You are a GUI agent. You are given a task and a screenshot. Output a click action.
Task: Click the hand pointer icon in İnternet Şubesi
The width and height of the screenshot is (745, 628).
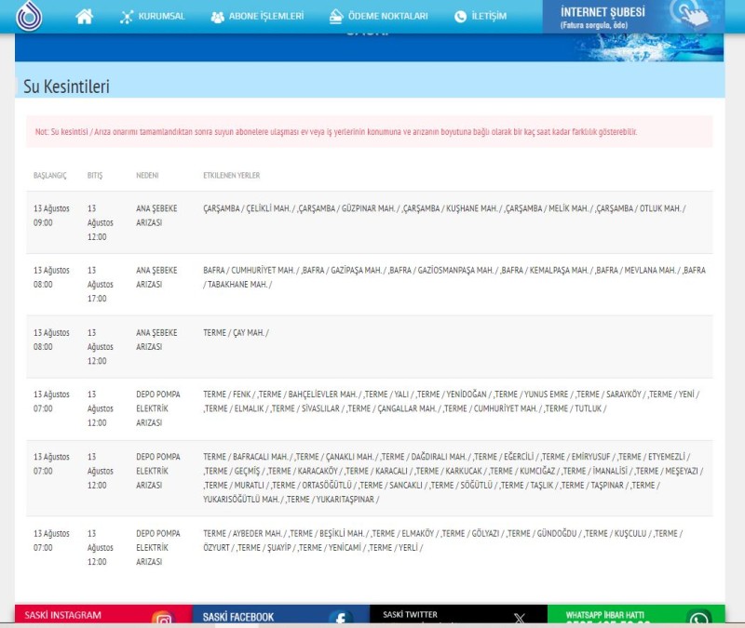coord(690,14)
